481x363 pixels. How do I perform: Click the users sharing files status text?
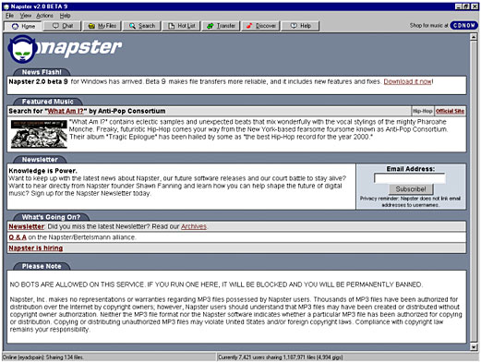(x=281, y=357)
